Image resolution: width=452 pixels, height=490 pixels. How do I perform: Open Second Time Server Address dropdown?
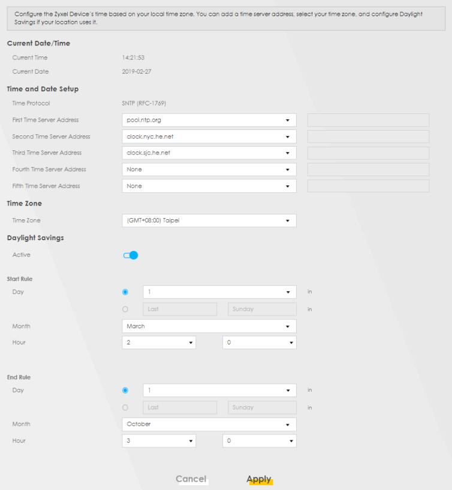tap(209, 137)
